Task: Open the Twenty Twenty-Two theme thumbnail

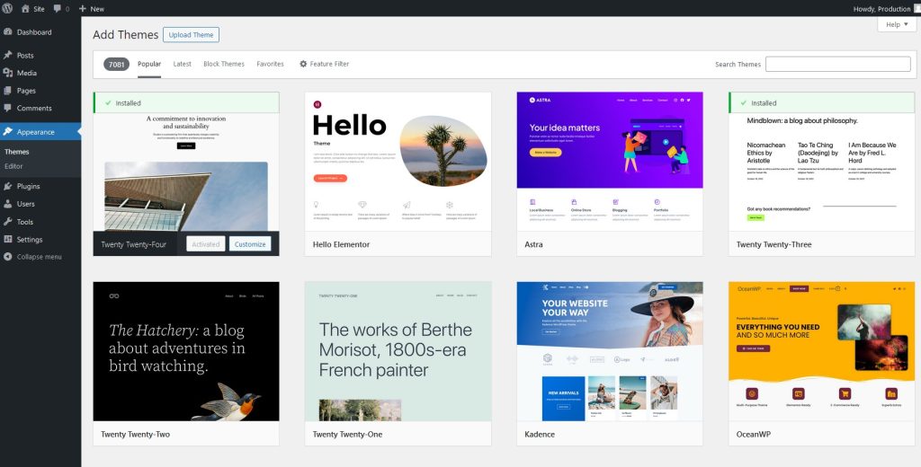Action: pos(186,351)
